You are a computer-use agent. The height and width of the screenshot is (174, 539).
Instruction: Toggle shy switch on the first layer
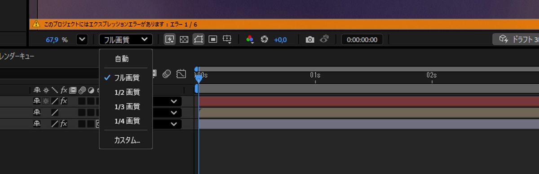tap(37, 101)
